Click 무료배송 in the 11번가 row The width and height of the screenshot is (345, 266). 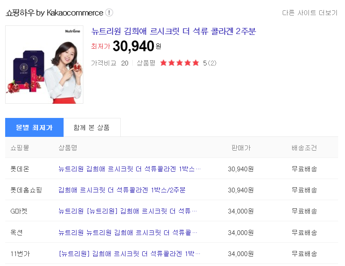click(x=304, y=254)
